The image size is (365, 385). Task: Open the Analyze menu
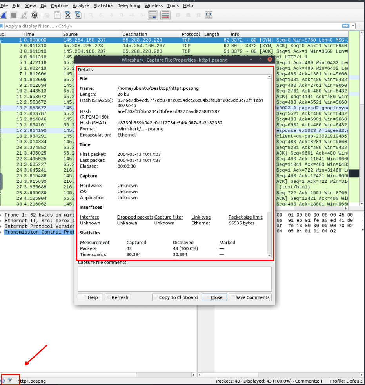coord(80,5)
